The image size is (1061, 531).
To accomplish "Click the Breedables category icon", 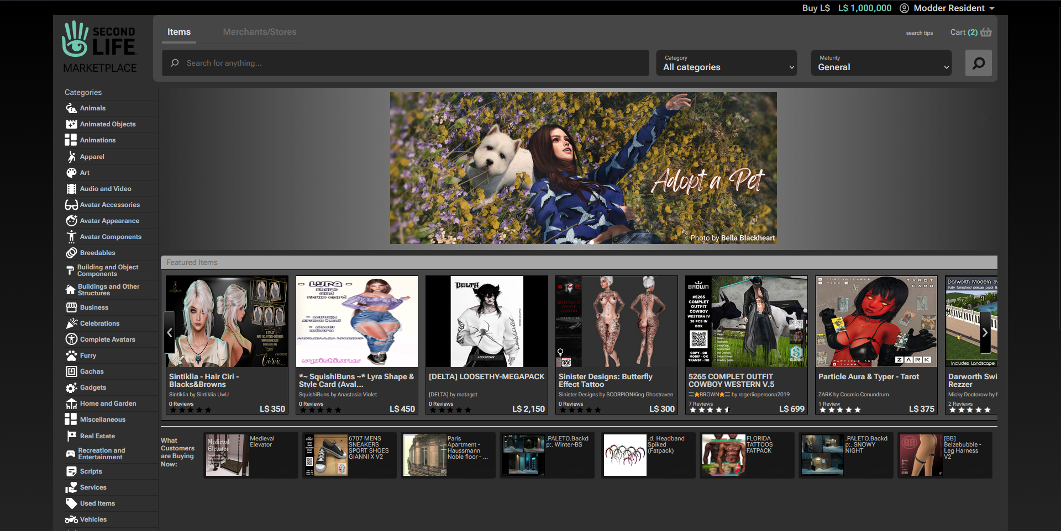I will [x=72, y=252].
